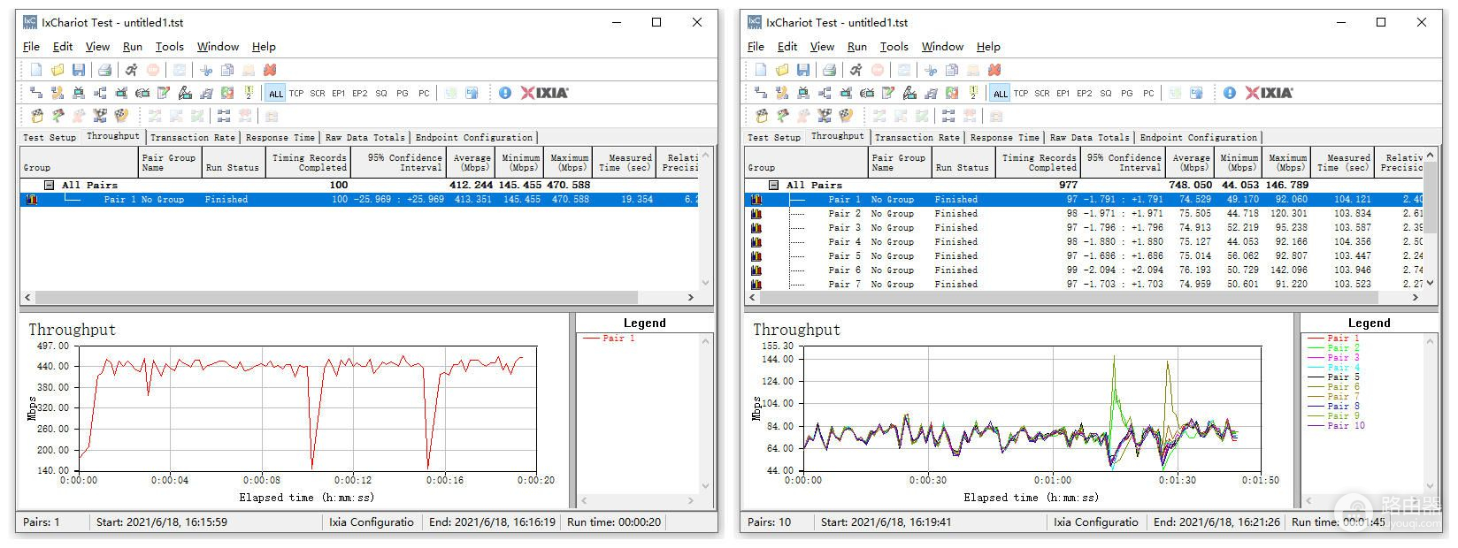Image resolution: width=1458 pixels, height=548 pixels.
Task: Open Endpoint Configuration tab in left window
Action: pos(473,138)
